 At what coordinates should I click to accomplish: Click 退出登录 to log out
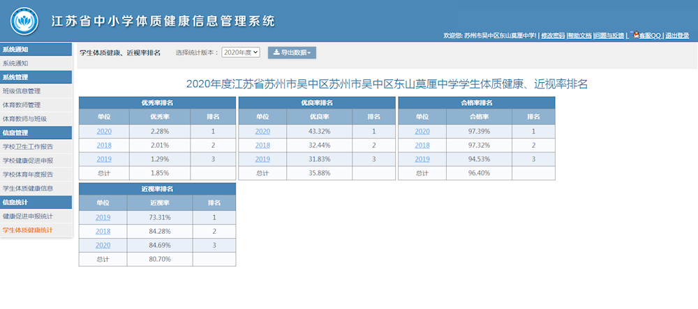click(677, 35)
